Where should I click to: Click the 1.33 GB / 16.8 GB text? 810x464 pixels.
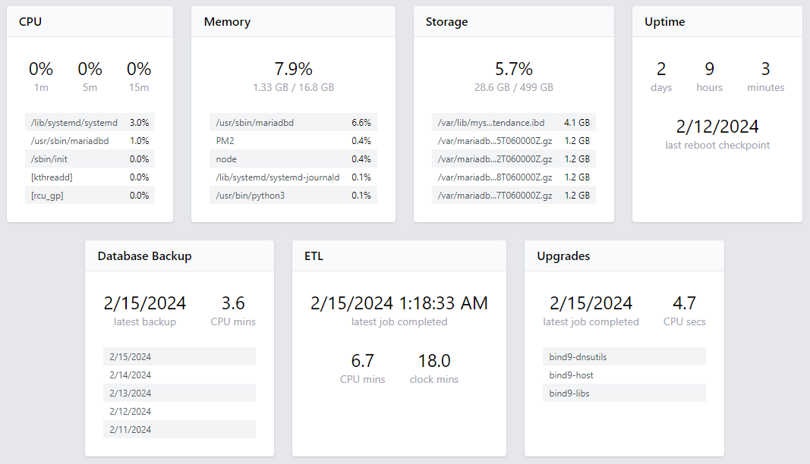(294, 87)
